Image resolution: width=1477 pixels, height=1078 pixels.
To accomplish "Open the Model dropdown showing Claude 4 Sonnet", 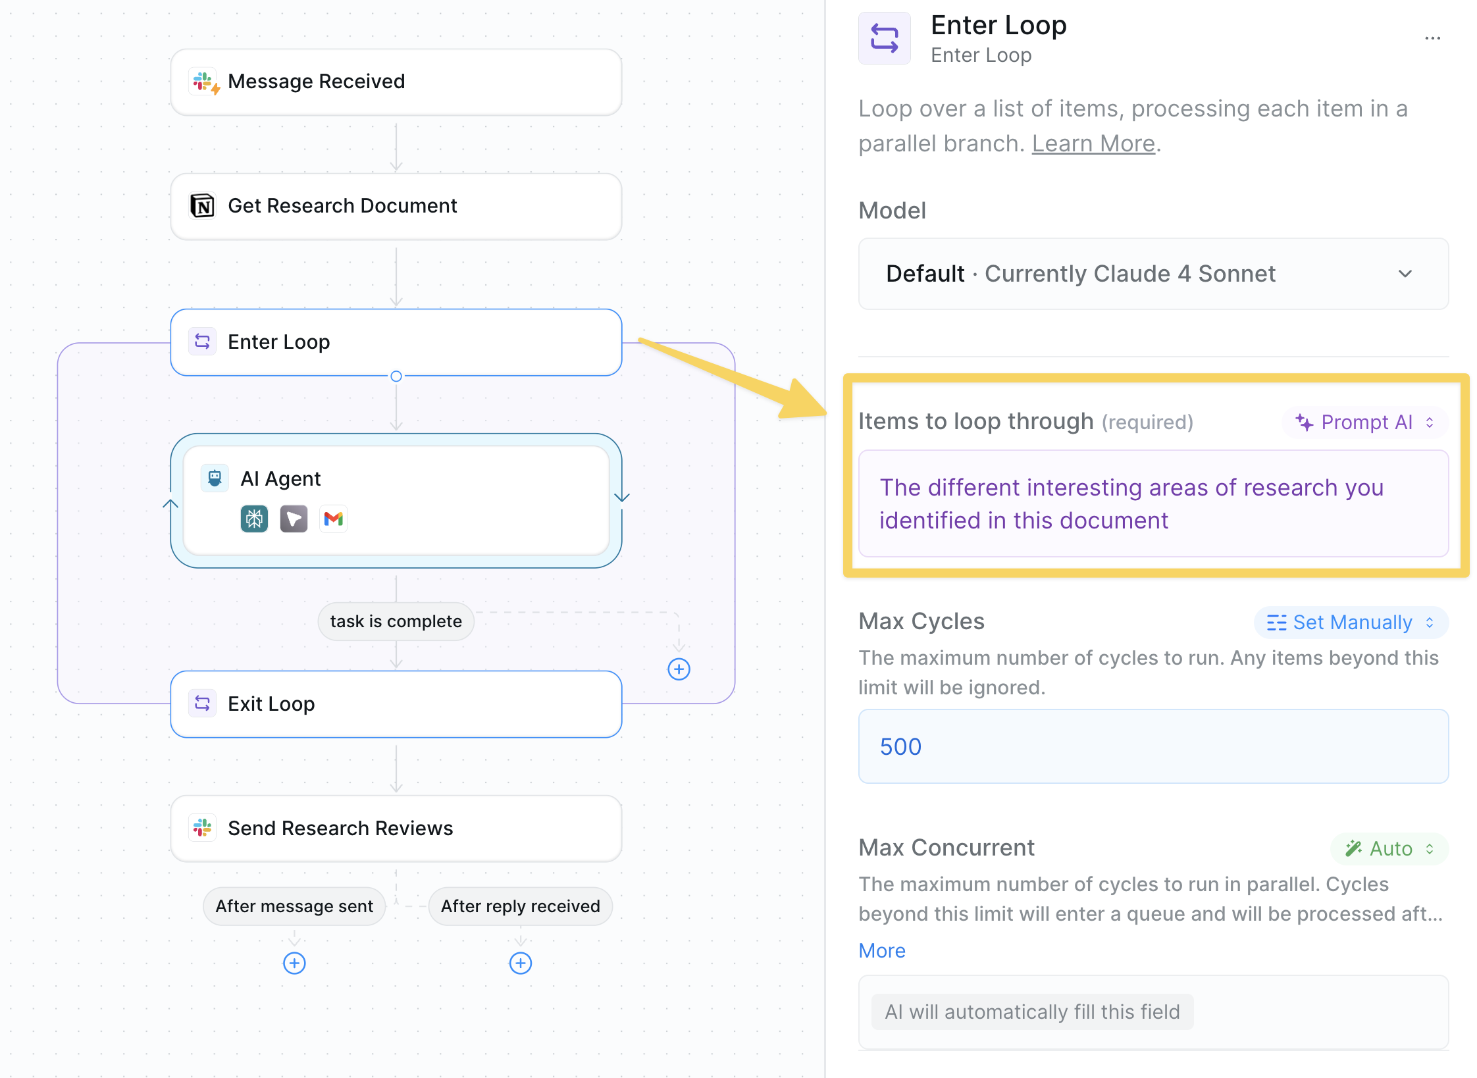I will pos(1153,274).
